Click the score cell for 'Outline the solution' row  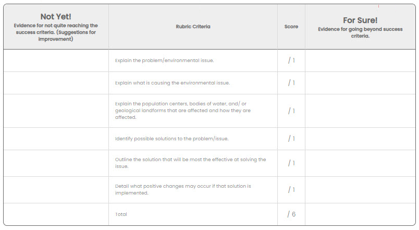291,163
